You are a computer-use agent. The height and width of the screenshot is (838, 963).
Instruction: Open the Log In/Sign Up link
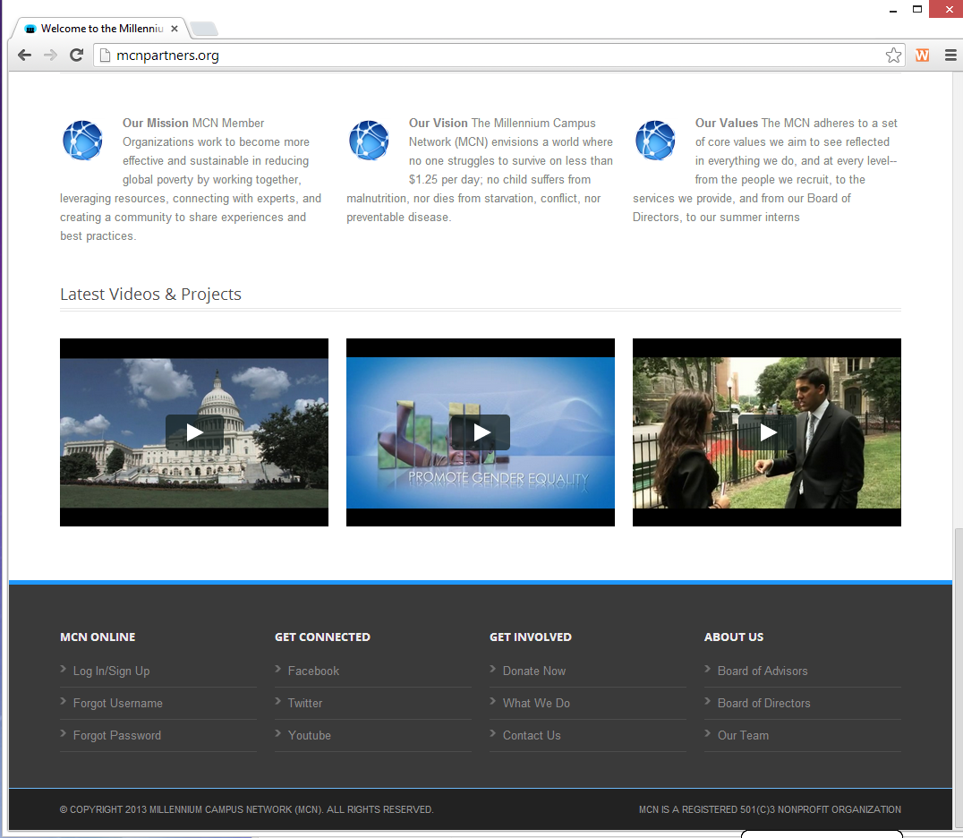[111, 671]
